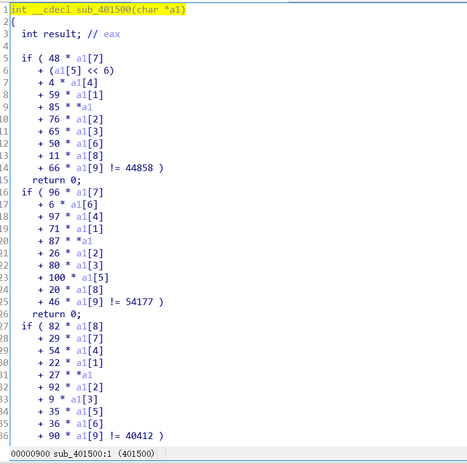Click the '90 * a1[9]' term
This screenshot has height=464, width=467.
(x=76, y=436)
